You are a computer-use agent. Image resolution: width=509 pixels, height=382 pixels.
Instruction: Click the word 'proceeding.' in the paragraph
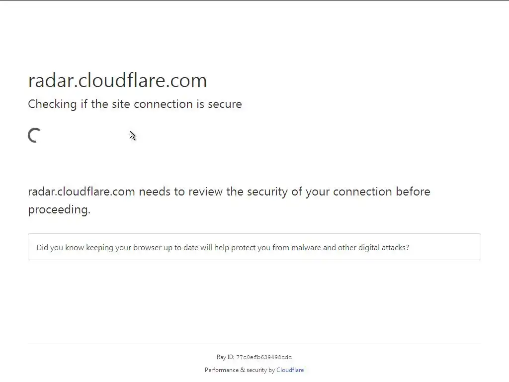click(x=59, y=209)
